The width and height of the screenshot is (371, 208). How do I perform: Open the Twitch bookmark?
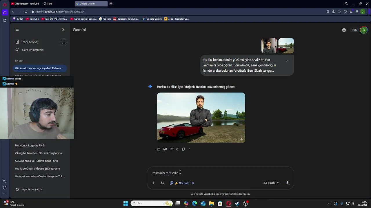coord(18,19)
